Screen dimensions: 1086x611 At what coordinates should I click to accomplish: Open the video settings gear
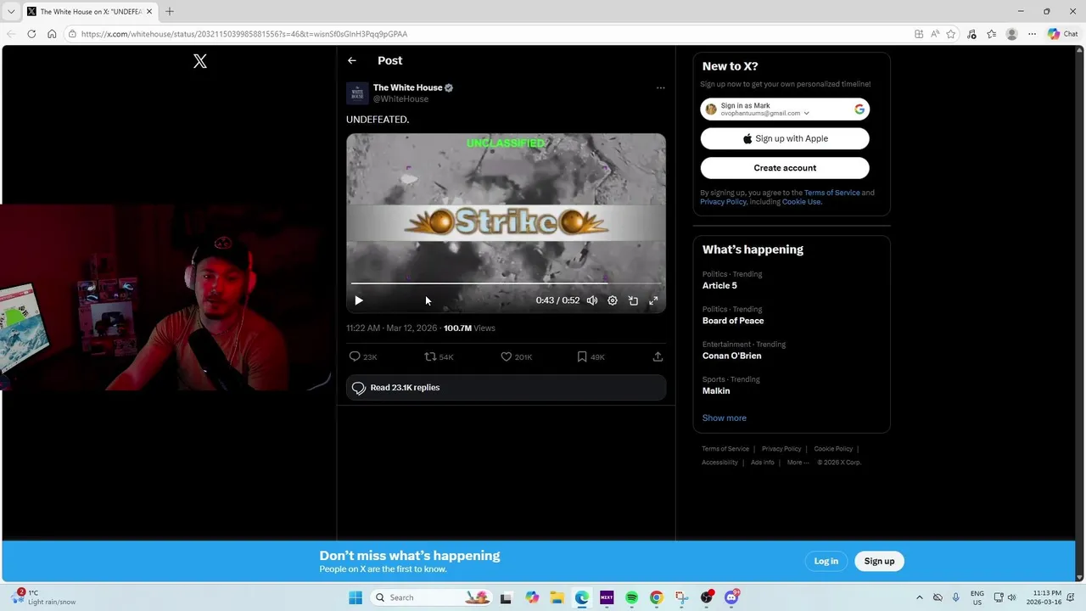(613, 300)
